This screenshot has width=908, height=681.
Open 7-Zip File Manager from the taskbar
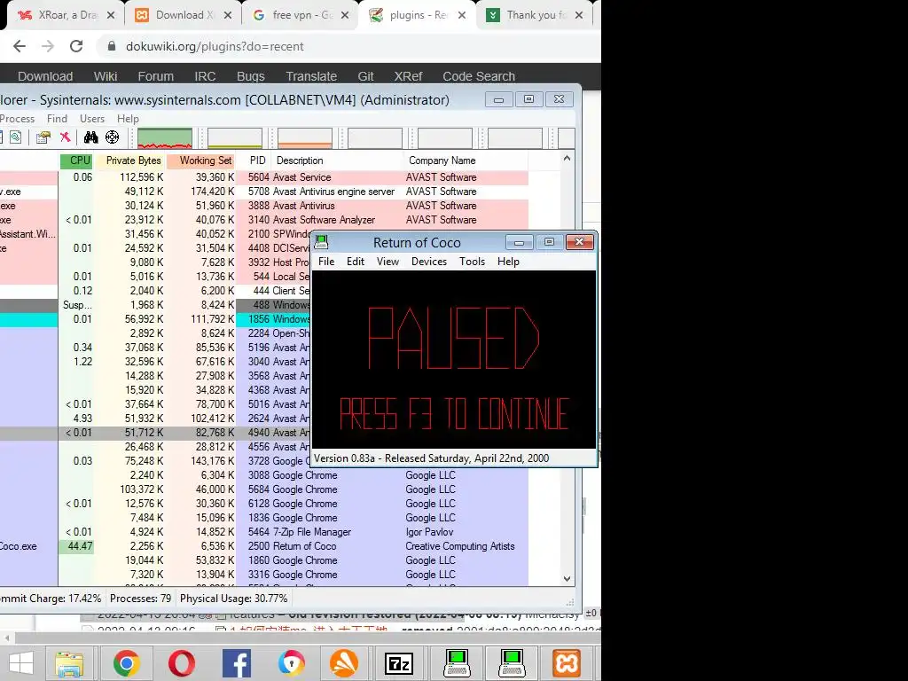400,663
